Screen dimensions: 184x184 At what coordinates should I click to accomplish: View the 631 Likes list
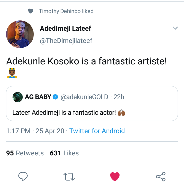point(64,153)
